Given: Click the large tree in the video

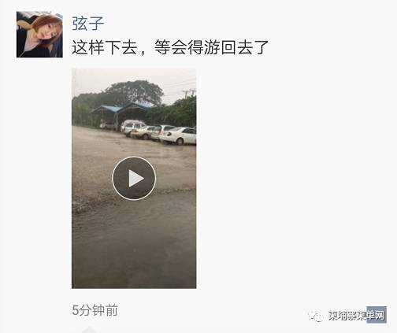Looking at the screenshot, I should click(x=135, y=92).
